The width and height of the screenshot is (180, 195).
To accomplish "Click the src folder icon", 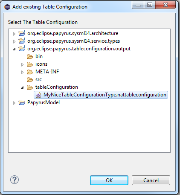I will click(30, 79).
